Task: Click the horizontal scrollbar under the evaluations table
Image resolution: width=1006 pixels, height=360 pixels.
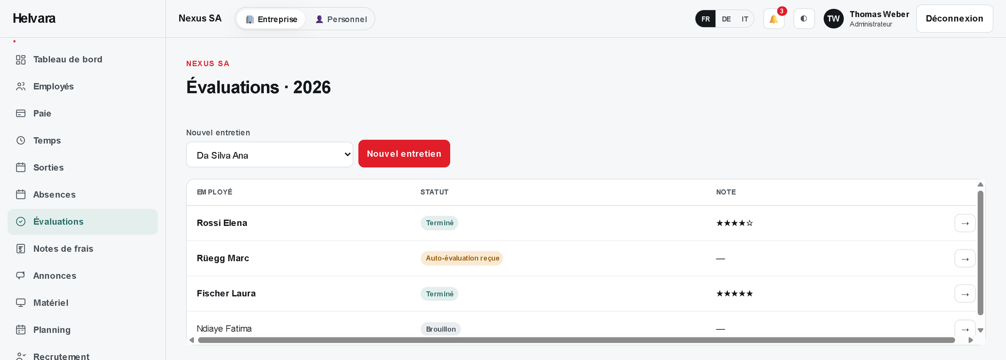Action: pos(576,340)
